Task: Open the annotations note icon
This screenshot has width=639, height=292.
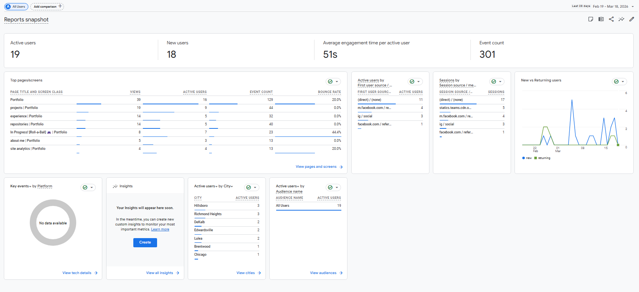Action: 591,19
